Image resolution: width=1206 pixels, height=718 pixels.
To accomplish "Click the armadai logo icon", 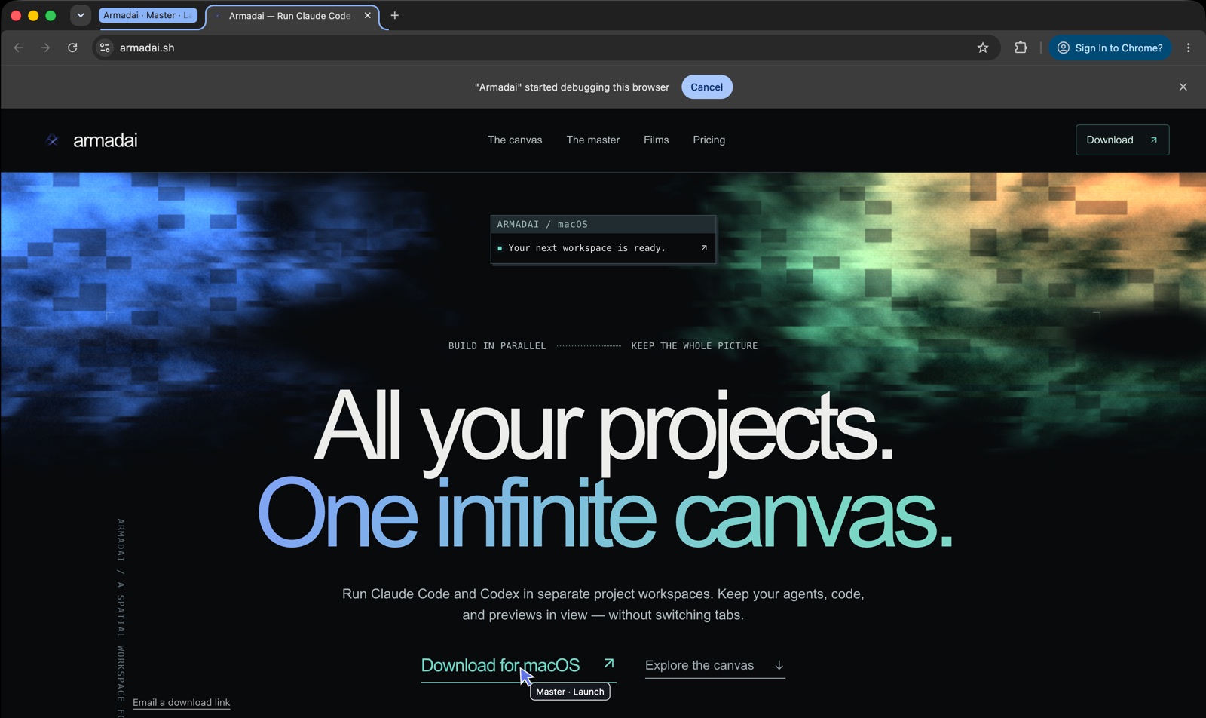I will tap(52, 140).
